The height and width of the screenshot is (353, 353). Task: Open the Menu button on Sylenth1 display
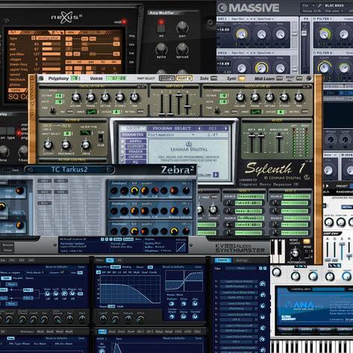(x=133, y=128)
